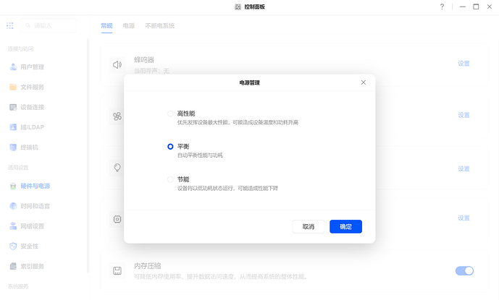Click the help question mark icon

pos(442,7)
